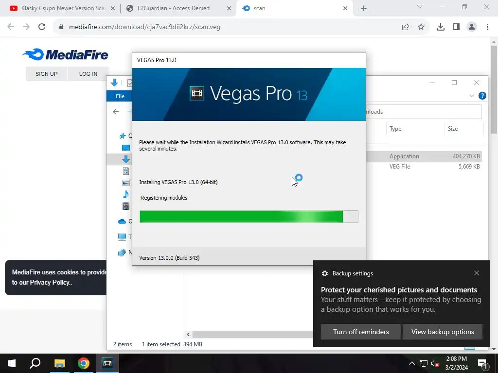Open Chrome profile avatar
498x373 pixels.
point(472,27)
